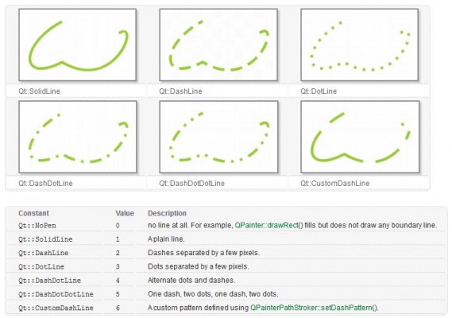Click the Qt::CustomDashLine caption under the image
The image size is (452, 318).
point(335,183)
